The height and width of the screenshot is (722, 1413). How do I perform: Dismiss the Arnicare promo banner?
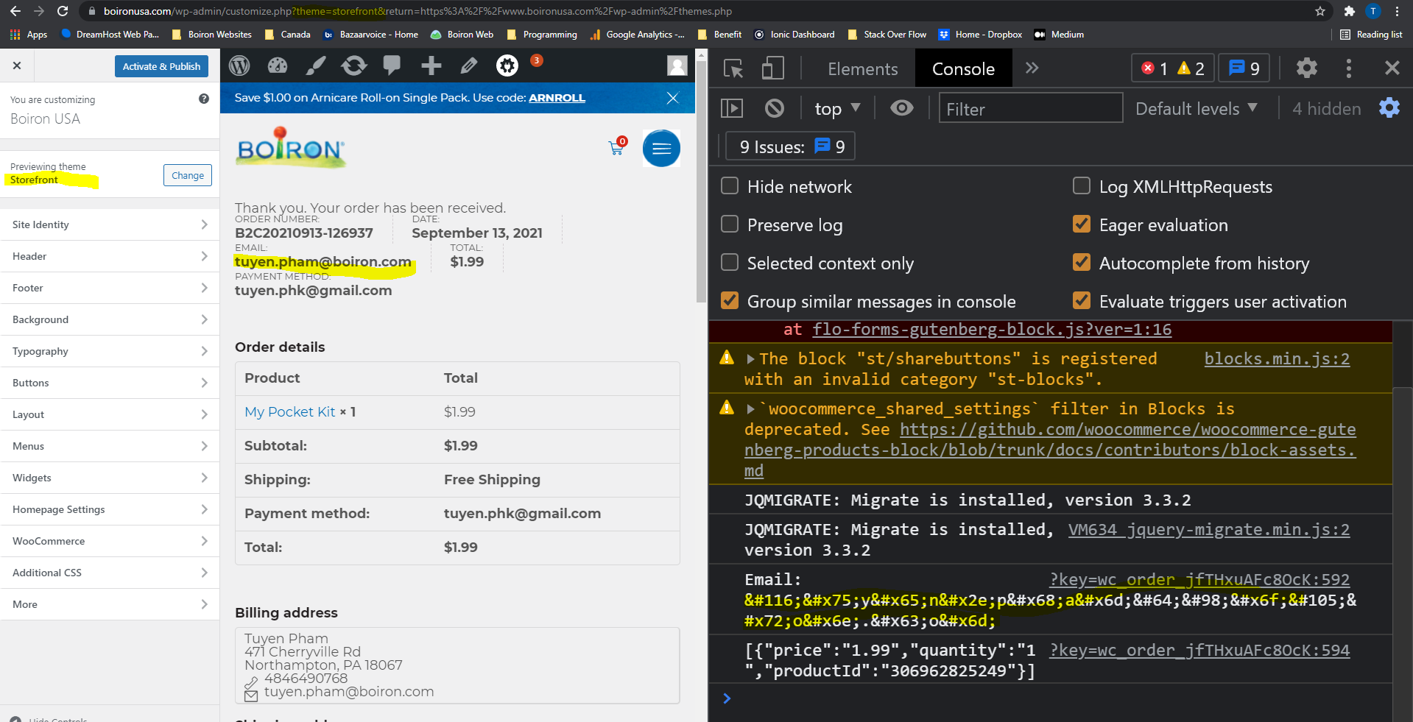pyautogui.click(x=672, y=98)
